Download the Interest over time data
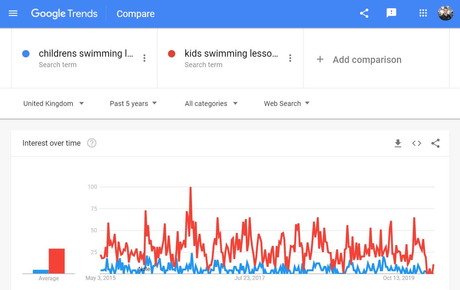 398,143
